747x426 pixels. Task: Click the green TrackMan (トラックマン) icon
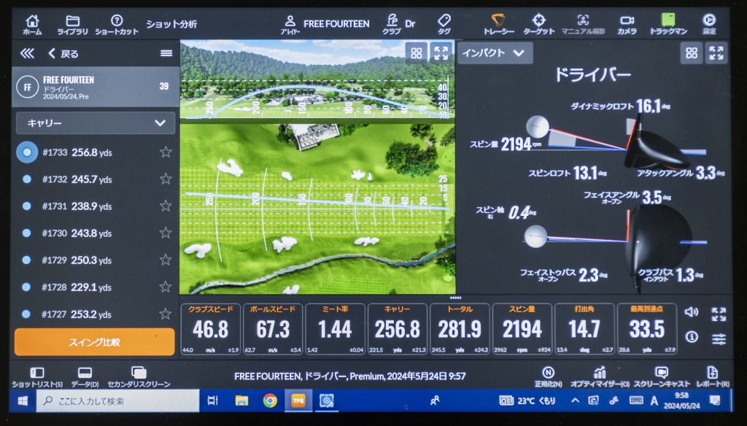[x=668, y=24]
